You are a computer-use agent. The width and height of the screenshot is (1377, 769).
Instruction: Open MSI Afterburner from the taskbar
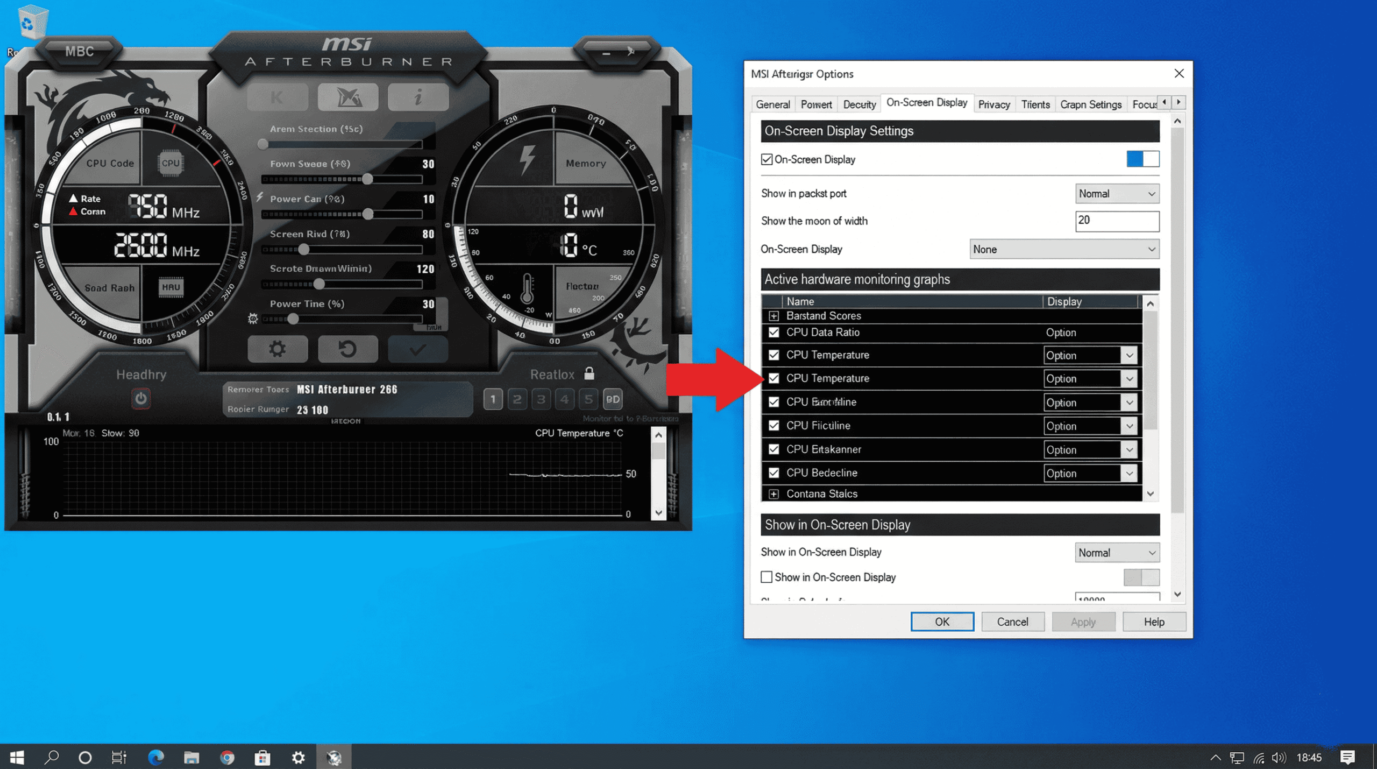click(334, 758)
